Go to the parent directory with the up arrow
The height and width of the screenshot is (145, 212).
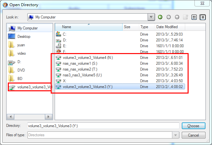(x=177, y=17)
